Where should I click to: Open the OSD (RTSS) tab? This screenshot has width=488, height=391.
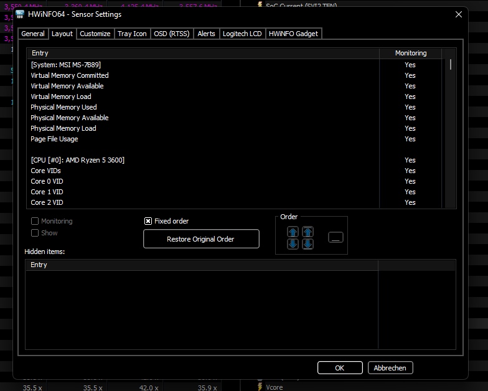click(172, 34)
